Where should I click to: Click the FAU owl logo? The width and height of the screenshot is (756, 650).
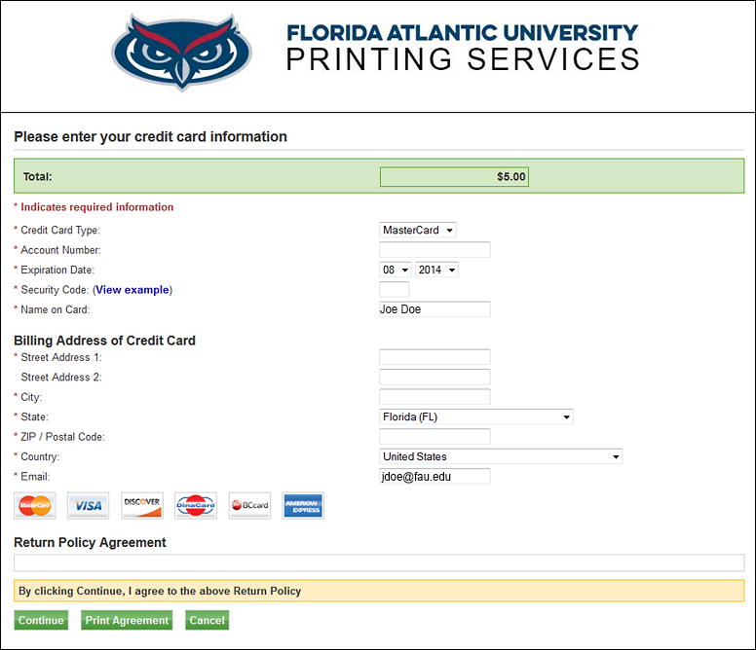[x=181, y=52]
